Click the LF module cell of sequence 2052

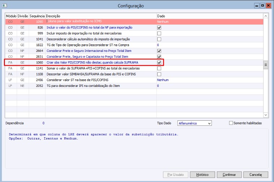11,86
